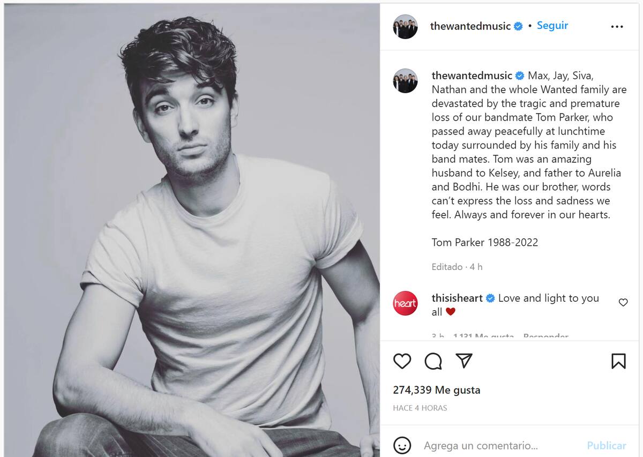View the 274,339 Me gusta likes list
The height and width of the screenshot is (457, 643).
coord(437,390)
